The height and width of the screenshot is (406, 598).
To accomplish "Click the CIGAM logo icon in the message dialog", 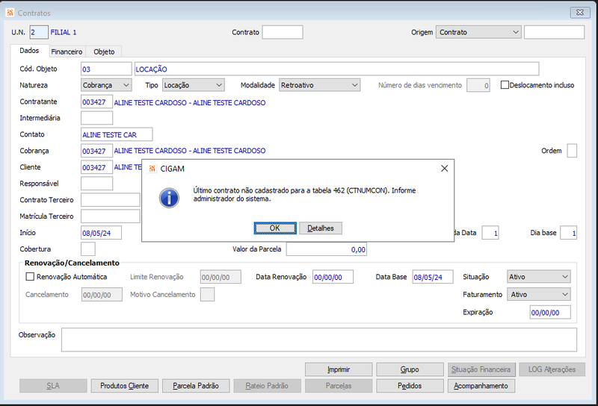I will 152,169.
